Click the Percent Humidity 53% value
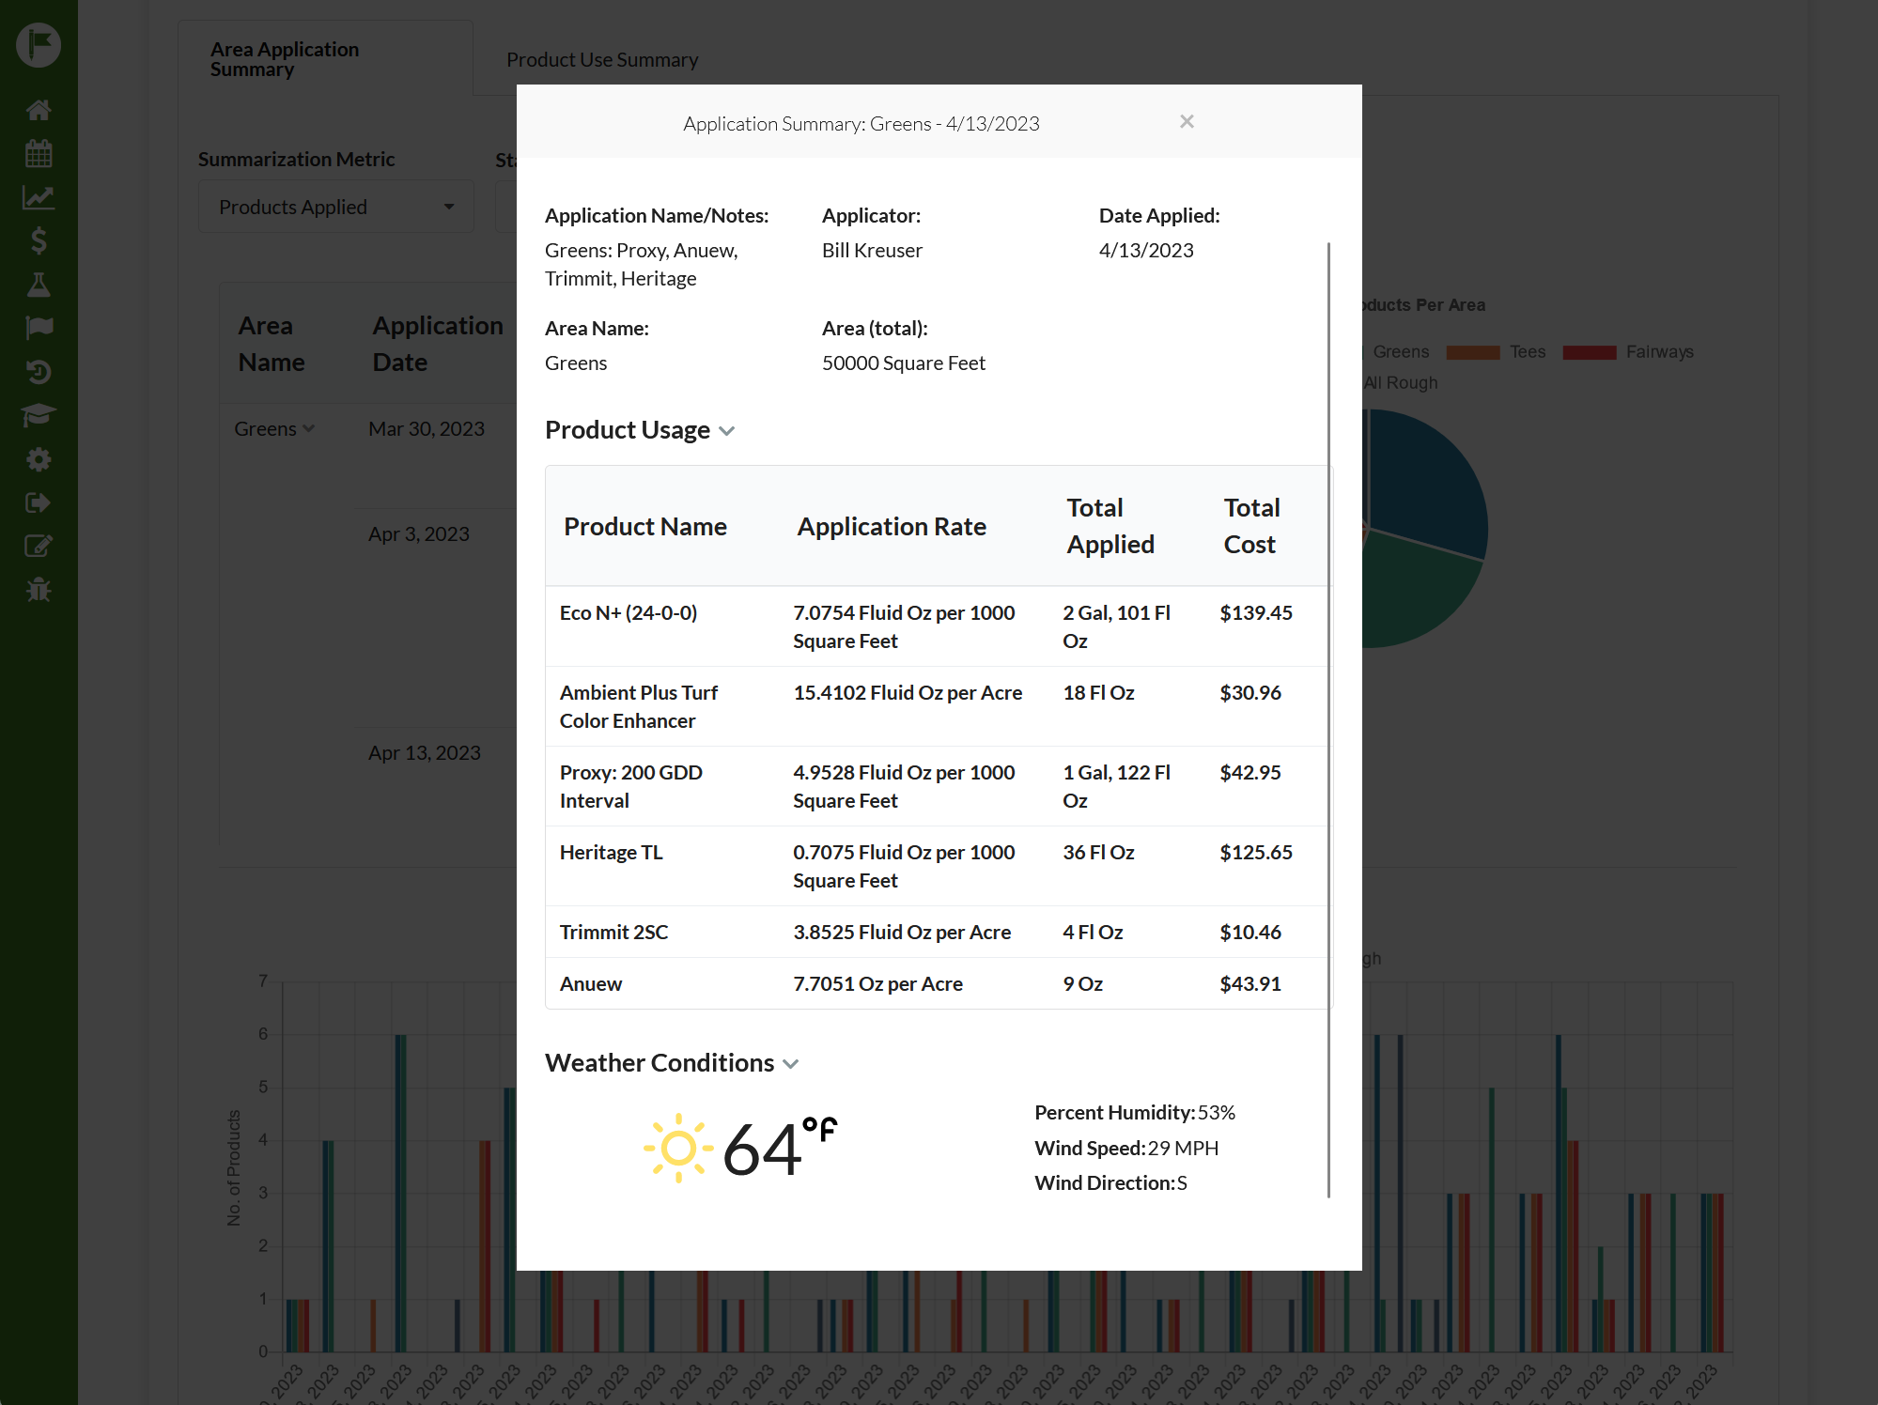The height and width of the screenshot is (1405, 1878). 1217,1112
